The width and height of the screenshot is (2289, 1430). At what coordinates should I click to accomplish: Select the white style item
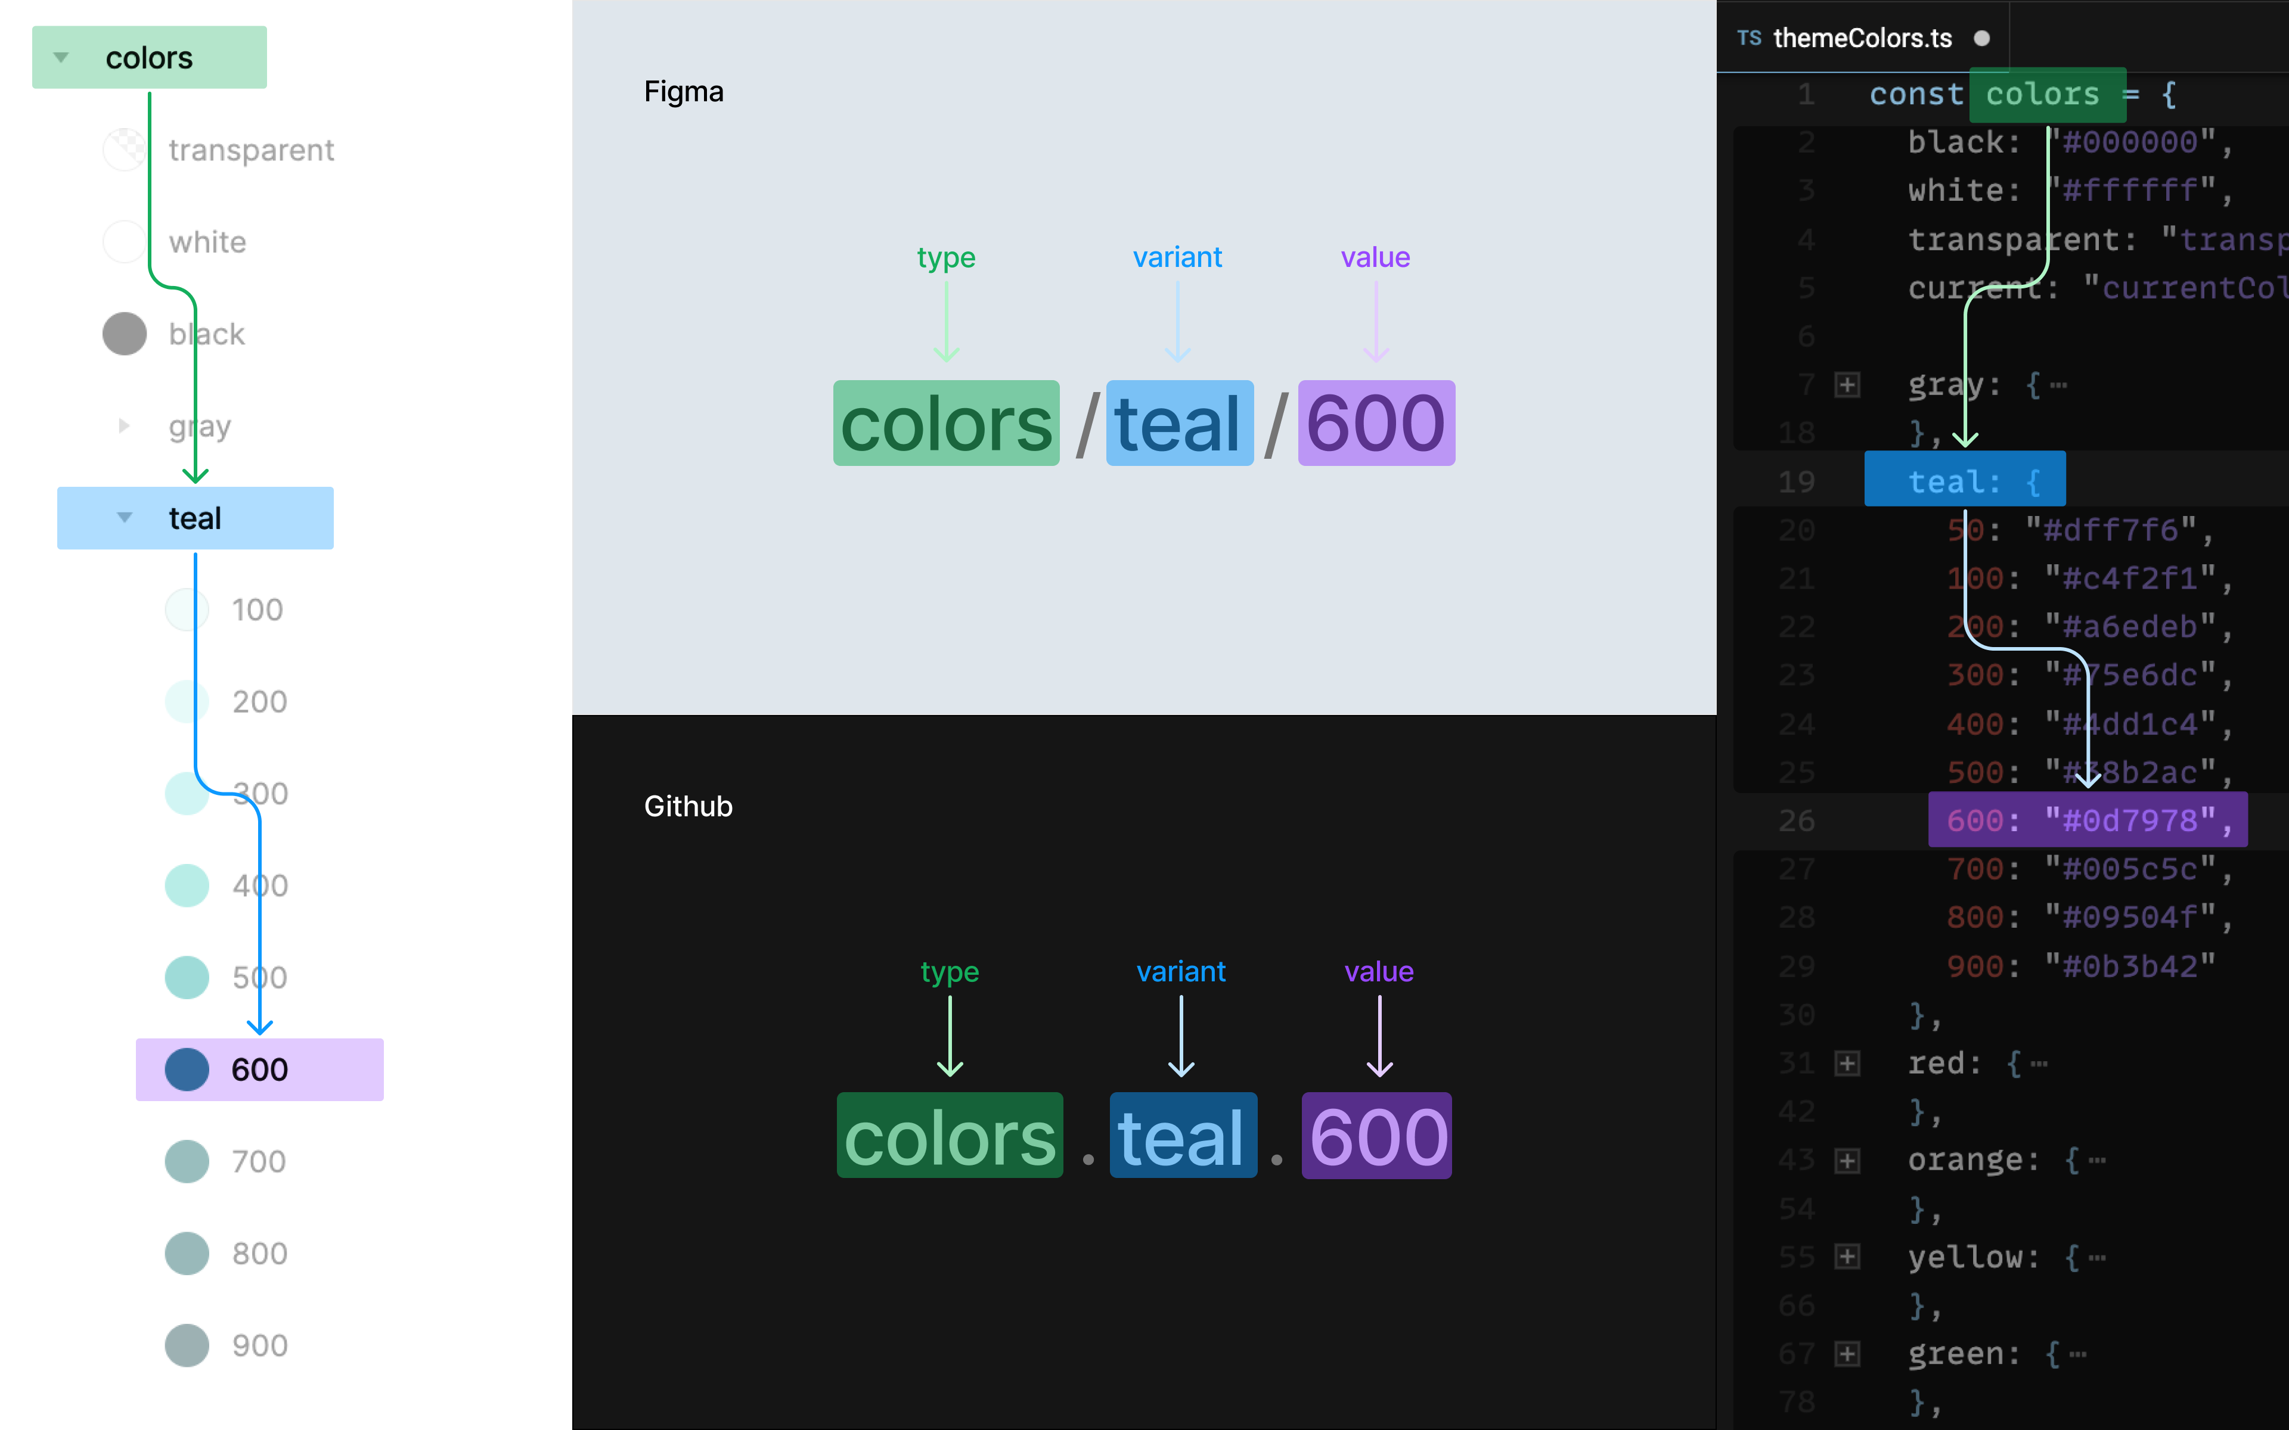[x=207, y=242]
